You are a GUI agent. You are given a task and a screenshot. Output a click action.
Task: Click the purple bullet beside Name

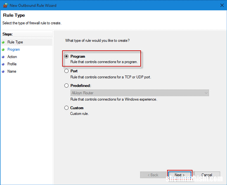pyautogui.click(x=3, y=71)
